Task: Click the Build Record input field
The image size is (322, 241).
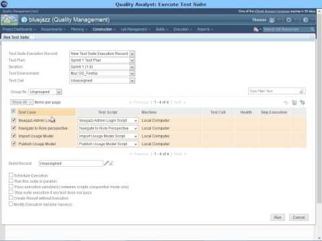Action: (71, 163)
